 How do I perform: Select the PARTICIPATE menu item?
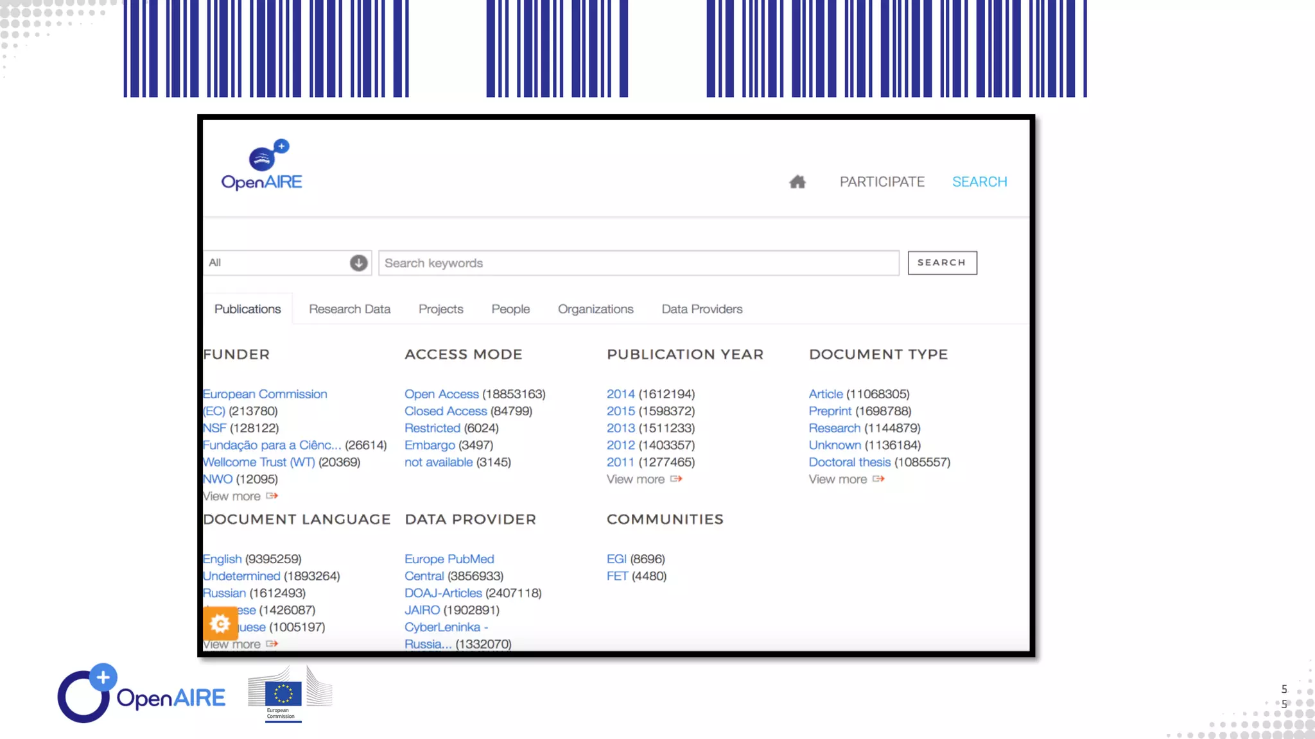coord(882,182)
